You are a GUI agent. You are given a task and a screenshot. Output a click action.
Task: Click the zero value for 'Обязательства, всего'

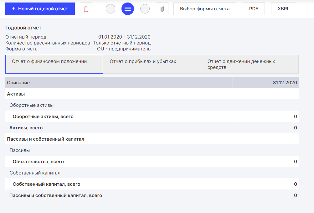pyautogui.click(x=296, y=162)
